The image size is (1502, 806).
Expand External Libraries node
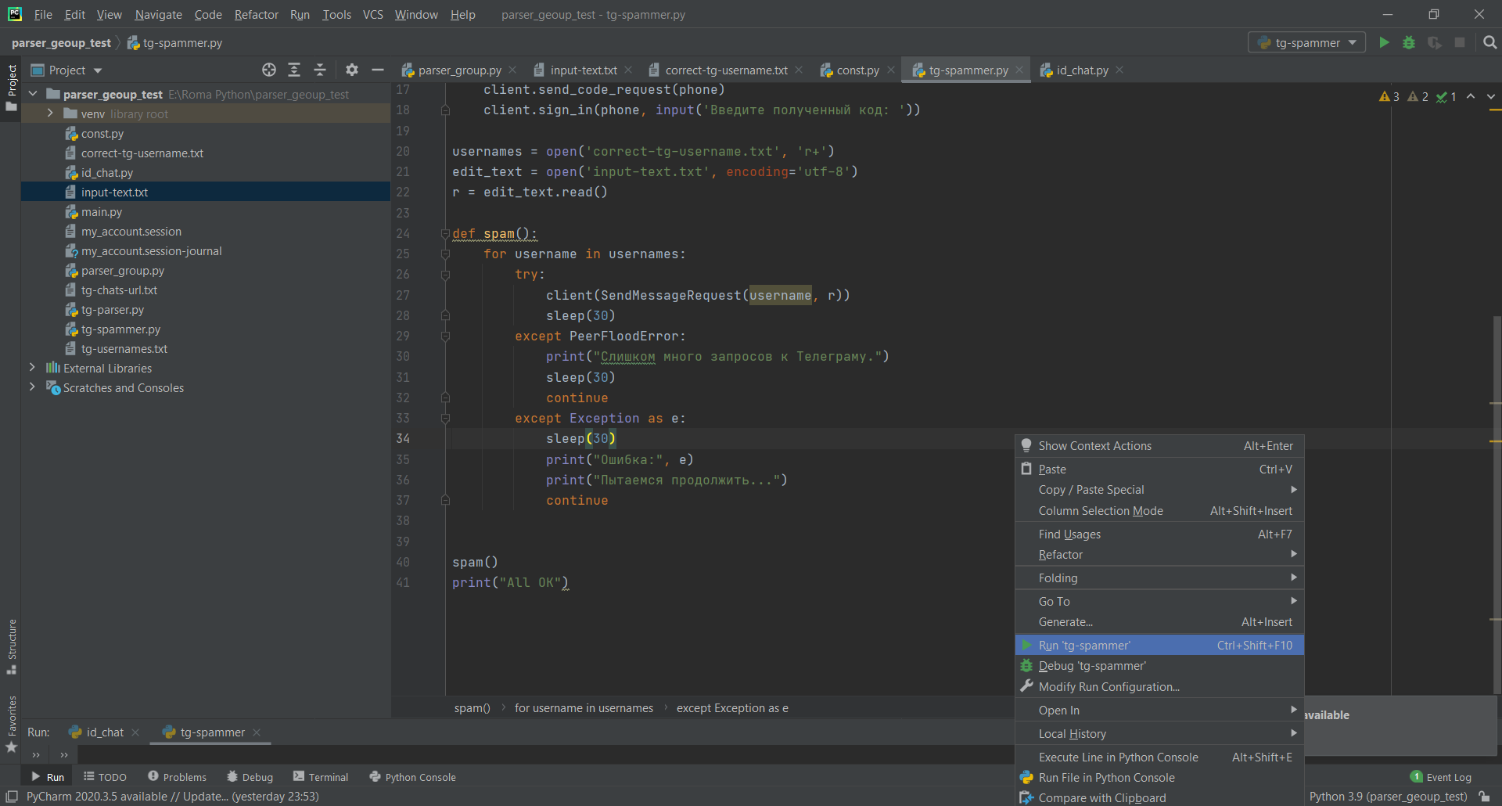tap(32, 368)
